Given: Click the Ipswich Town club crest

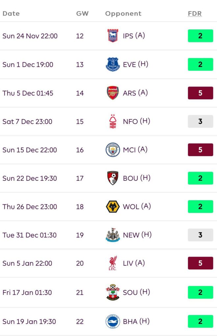Looking at the screenshot, I should pyautogui.click(x=113, y=36).
